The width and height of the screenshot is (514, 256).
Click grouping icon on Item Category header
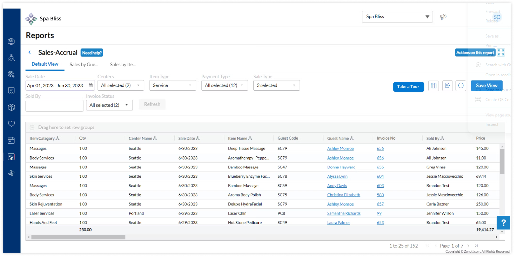(58, 138)
